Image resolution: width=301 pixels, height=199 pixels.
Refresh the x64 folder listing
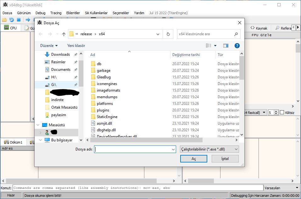[168, 34]
